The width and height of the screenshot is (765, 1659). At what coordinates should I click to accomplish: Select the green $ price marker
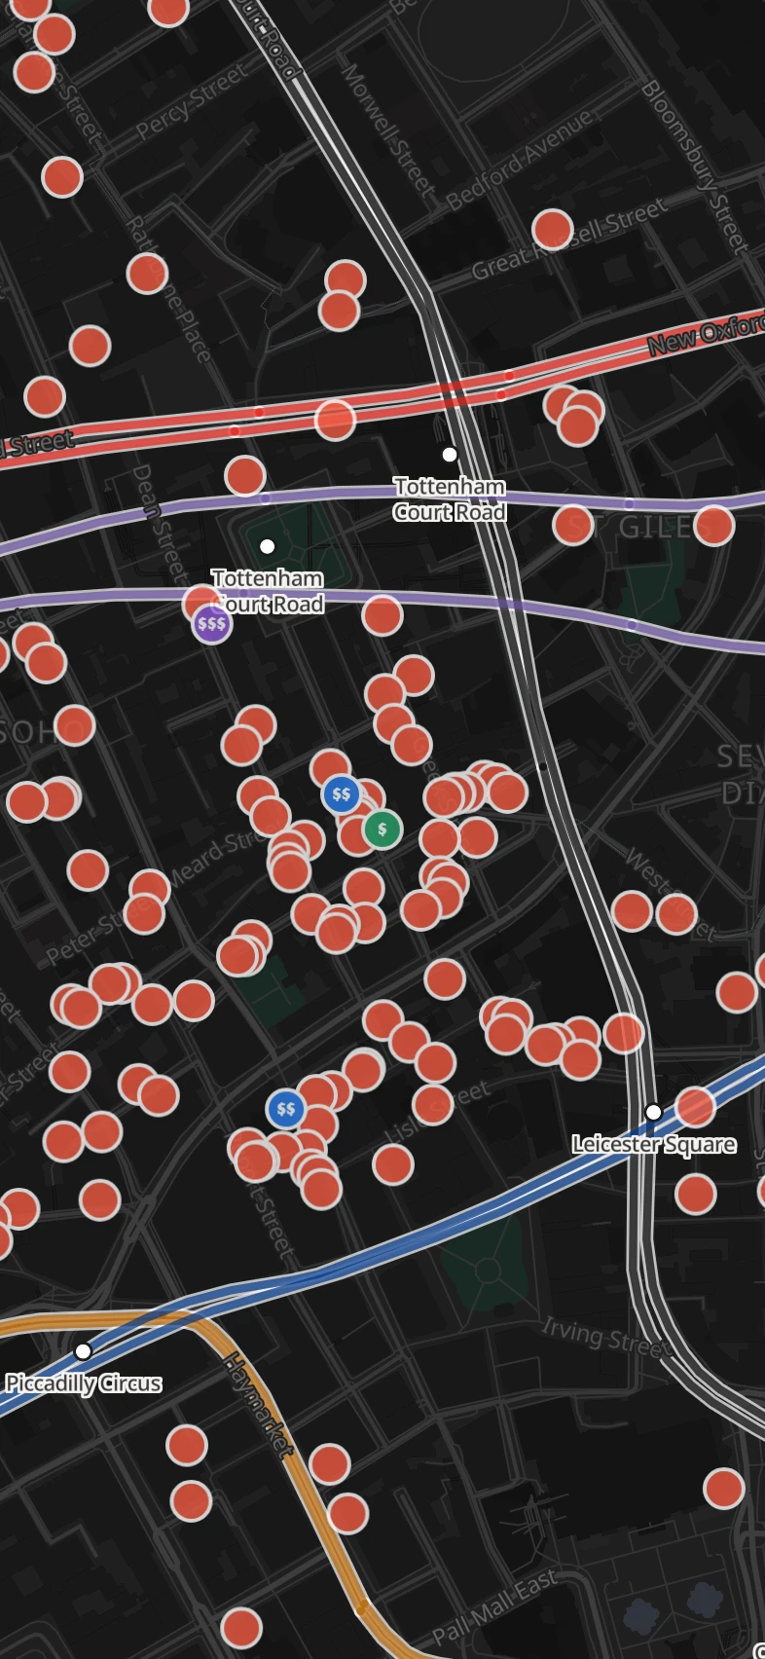[x=382, y=829]
